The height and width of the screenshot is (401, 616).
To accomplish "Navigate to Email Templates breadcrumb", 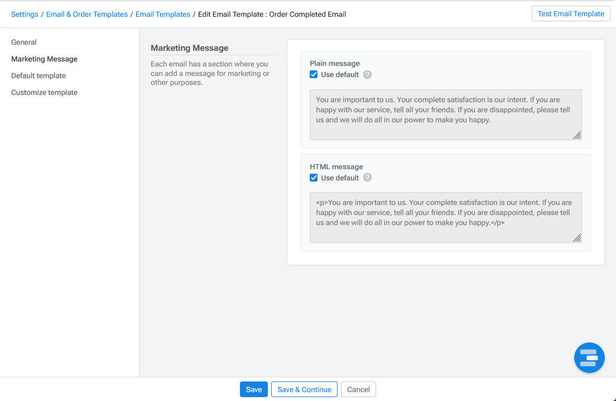I will pos(162,14).
